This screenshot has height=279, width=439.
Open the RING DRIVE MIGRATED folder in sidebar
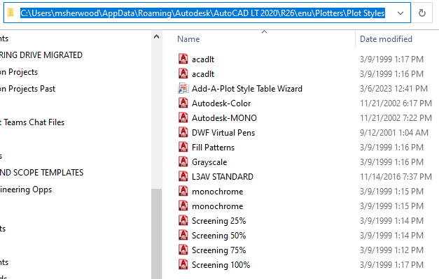pos(41,55)
